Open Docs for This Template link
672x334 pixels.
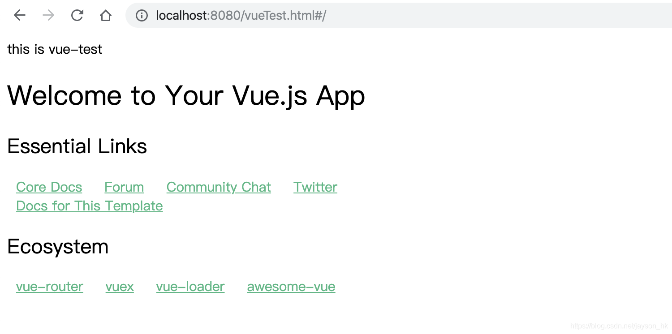(90, 206)
